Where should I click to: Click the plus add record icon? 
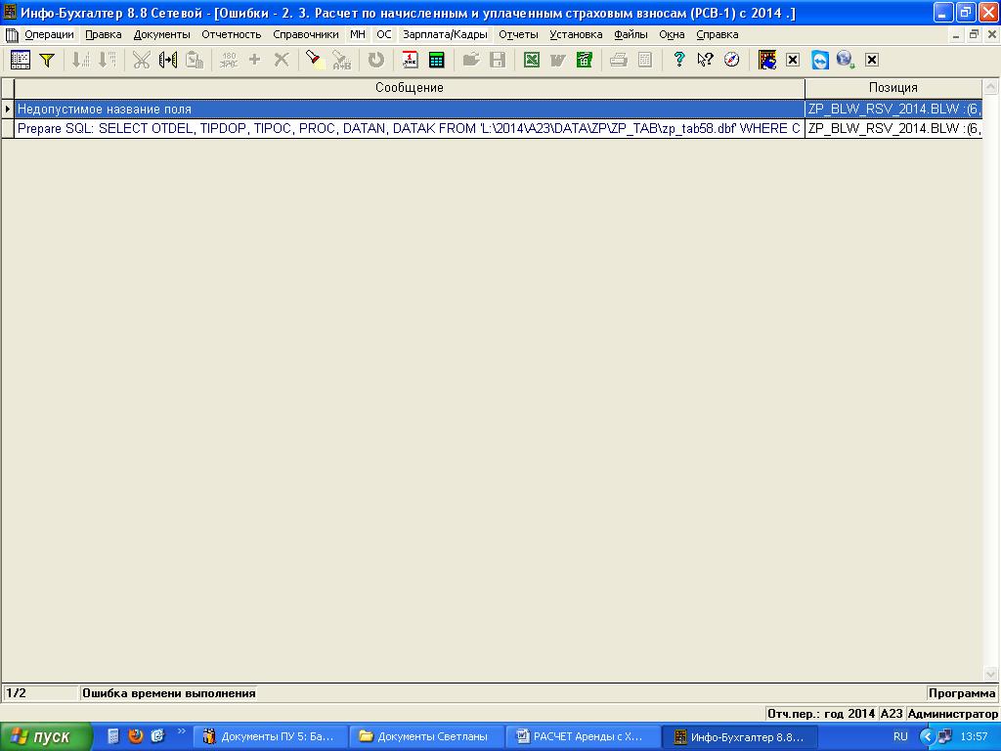(x=255, y=60)
